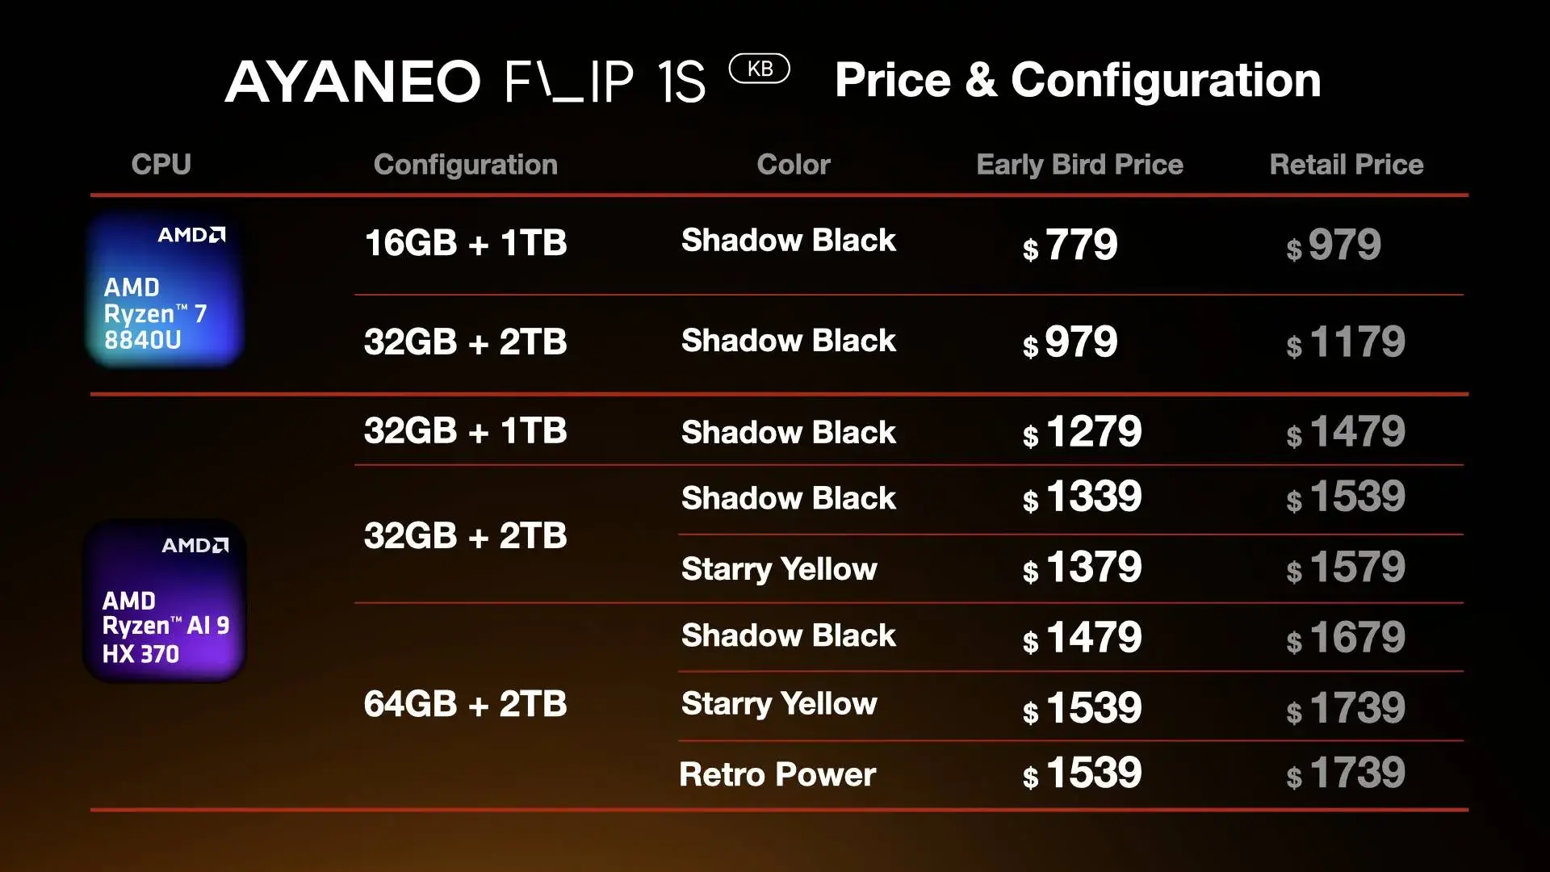Click the $1179 retail price

coord(1346,342)
